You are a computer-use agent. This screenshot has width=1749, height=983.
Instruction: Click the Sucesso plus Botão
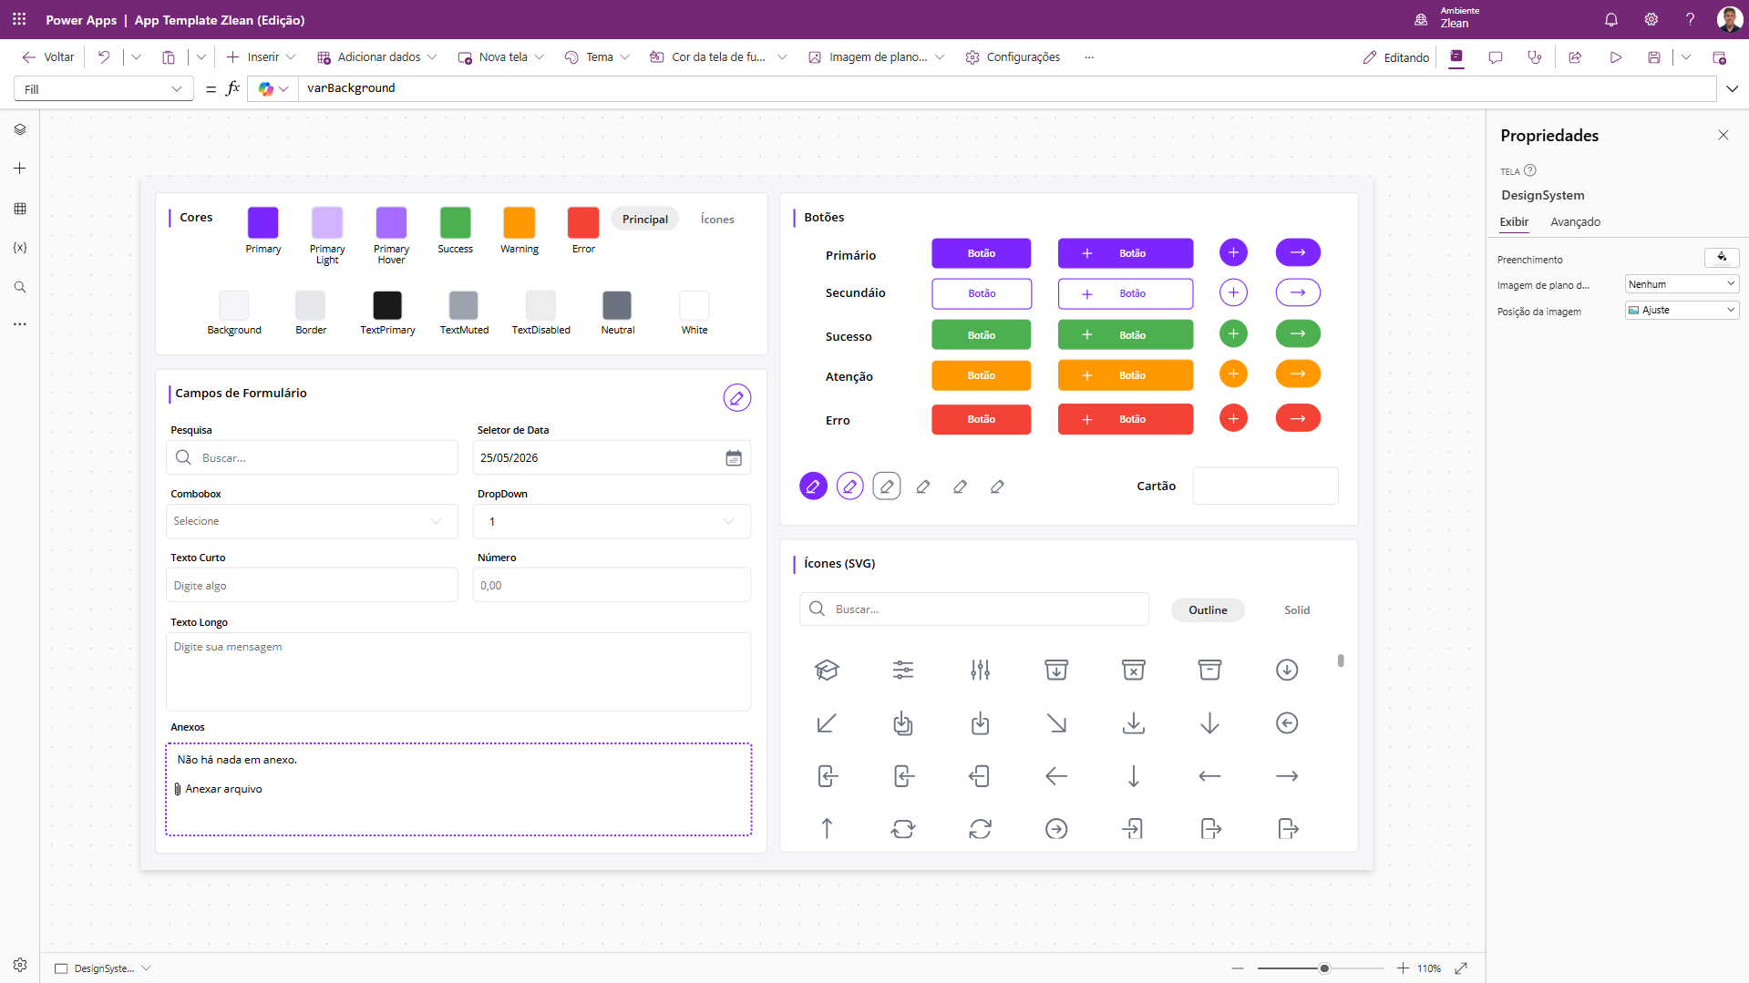click(1125, 335)
